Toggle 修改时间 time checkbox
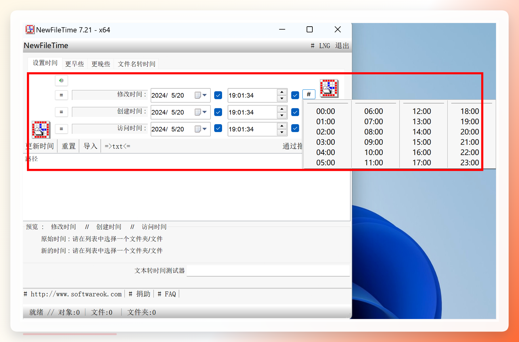Image resolution: width=519 pixels, height=342 pixels. click(x=295, y=95)
